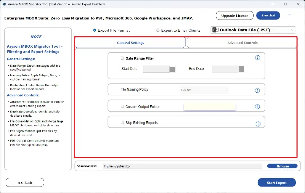Open the File Naming Policy Subject dropdown
This screenshot has width=305, height=193.
[204, 90]
